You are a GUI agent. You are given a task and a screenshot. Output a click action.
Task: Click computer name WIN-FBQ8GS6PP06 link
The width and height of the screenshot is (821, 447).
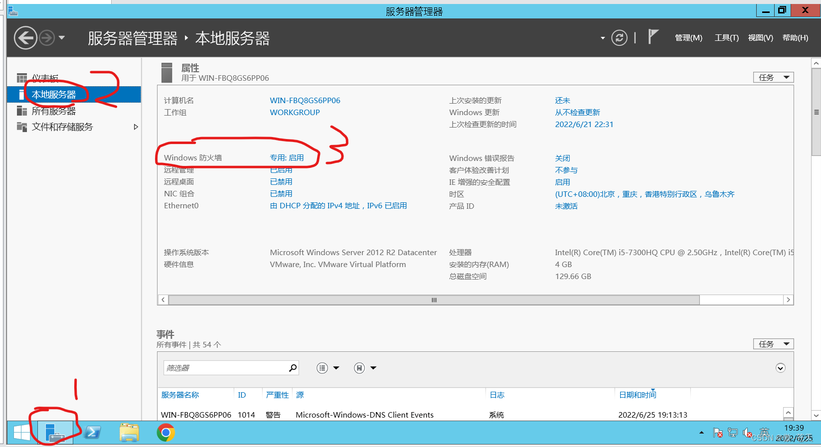click(x=305, y=100)
